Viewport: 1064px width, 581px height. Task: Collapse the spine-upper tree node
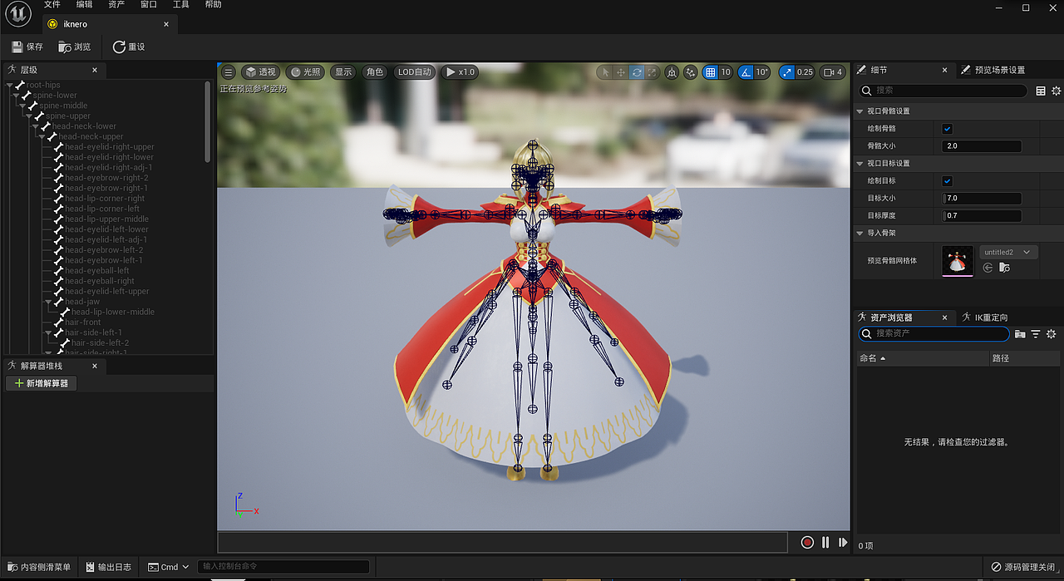[29, 116]
